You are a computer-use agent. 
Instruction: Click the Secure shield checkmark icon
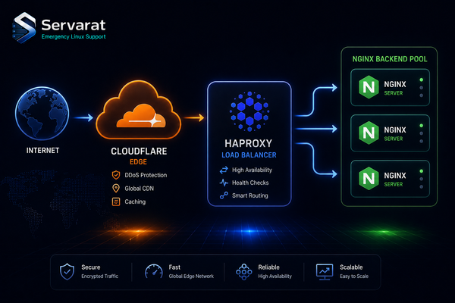point(67,272)
